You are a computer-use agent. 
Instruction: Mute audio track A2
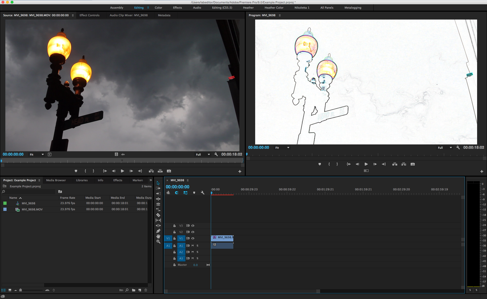(192, 252)
